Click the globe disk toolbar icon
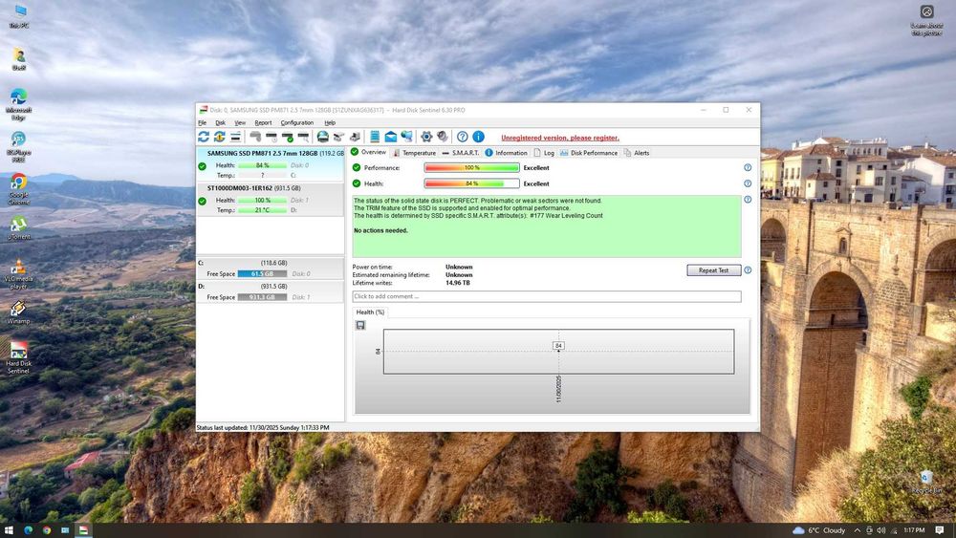This screenshot has width=956, height=538. tap(322, 137)
